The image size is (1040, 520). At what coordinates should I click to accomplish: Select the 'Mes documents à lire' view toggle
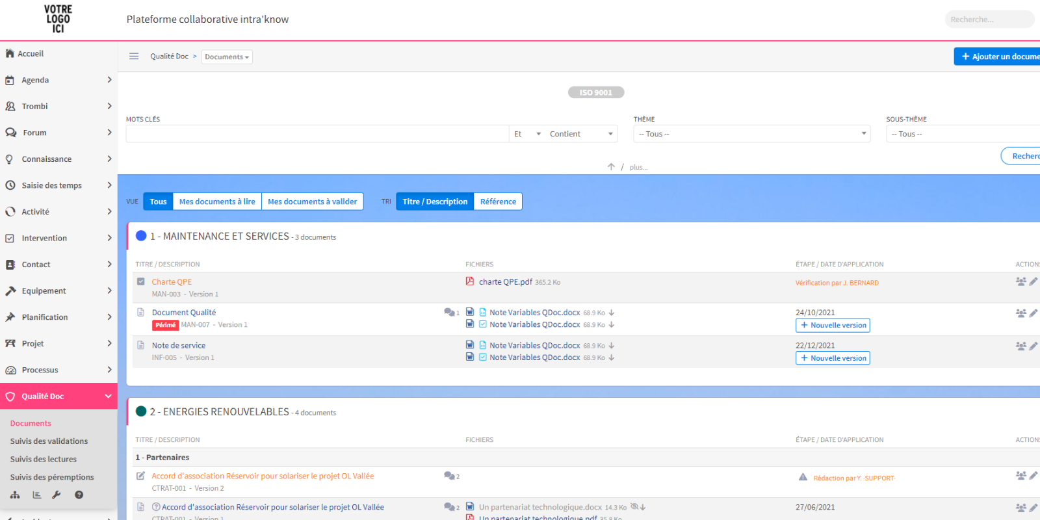217,201
